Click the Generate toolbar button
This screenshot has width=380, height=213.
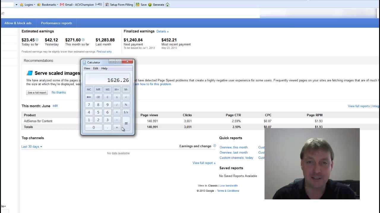point(156,5)
